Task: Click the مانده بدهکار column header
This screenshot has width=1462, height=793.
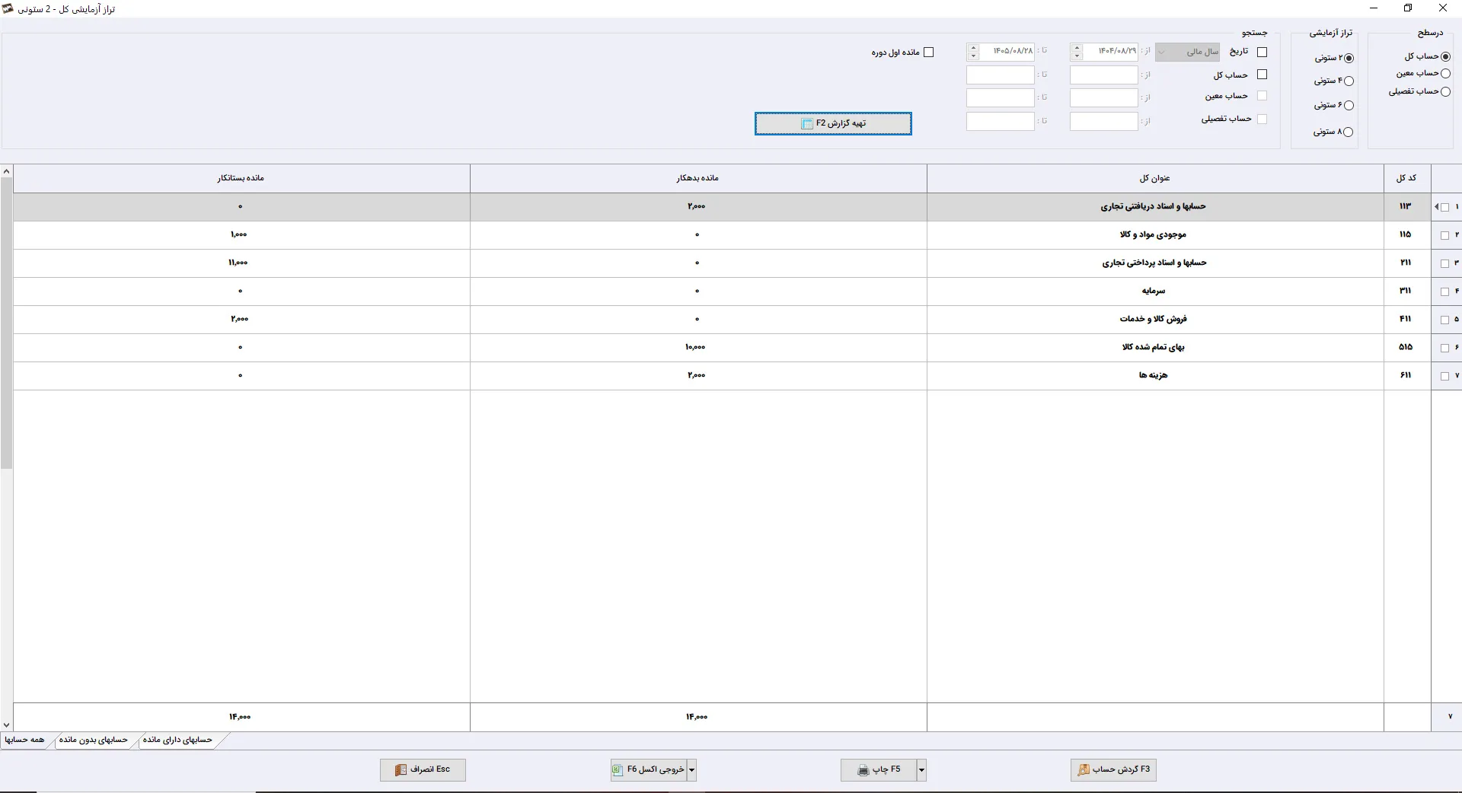Action: click(698, 178)
